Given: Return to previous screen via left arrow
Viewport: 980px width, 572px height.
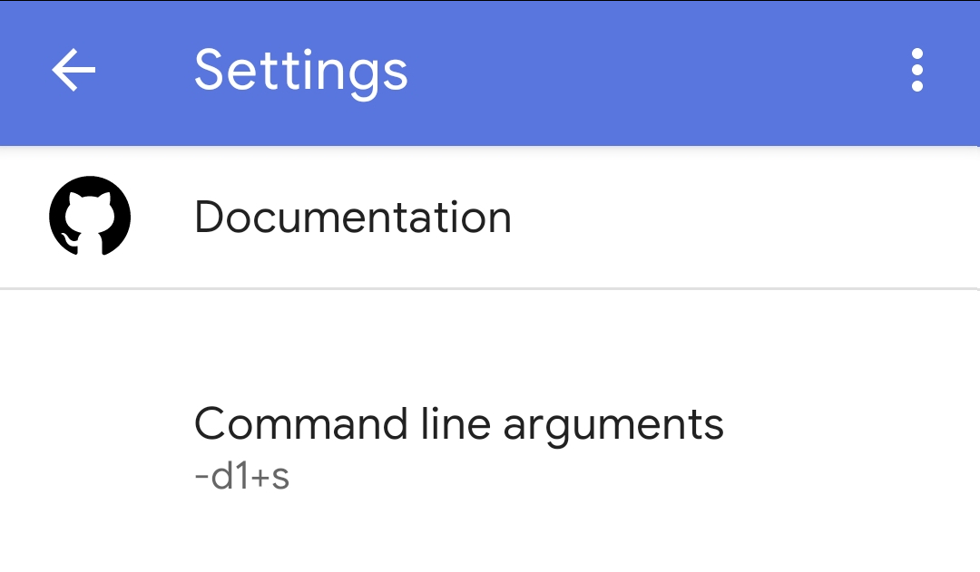Looking at the screenshot, I should coord(73,71).
